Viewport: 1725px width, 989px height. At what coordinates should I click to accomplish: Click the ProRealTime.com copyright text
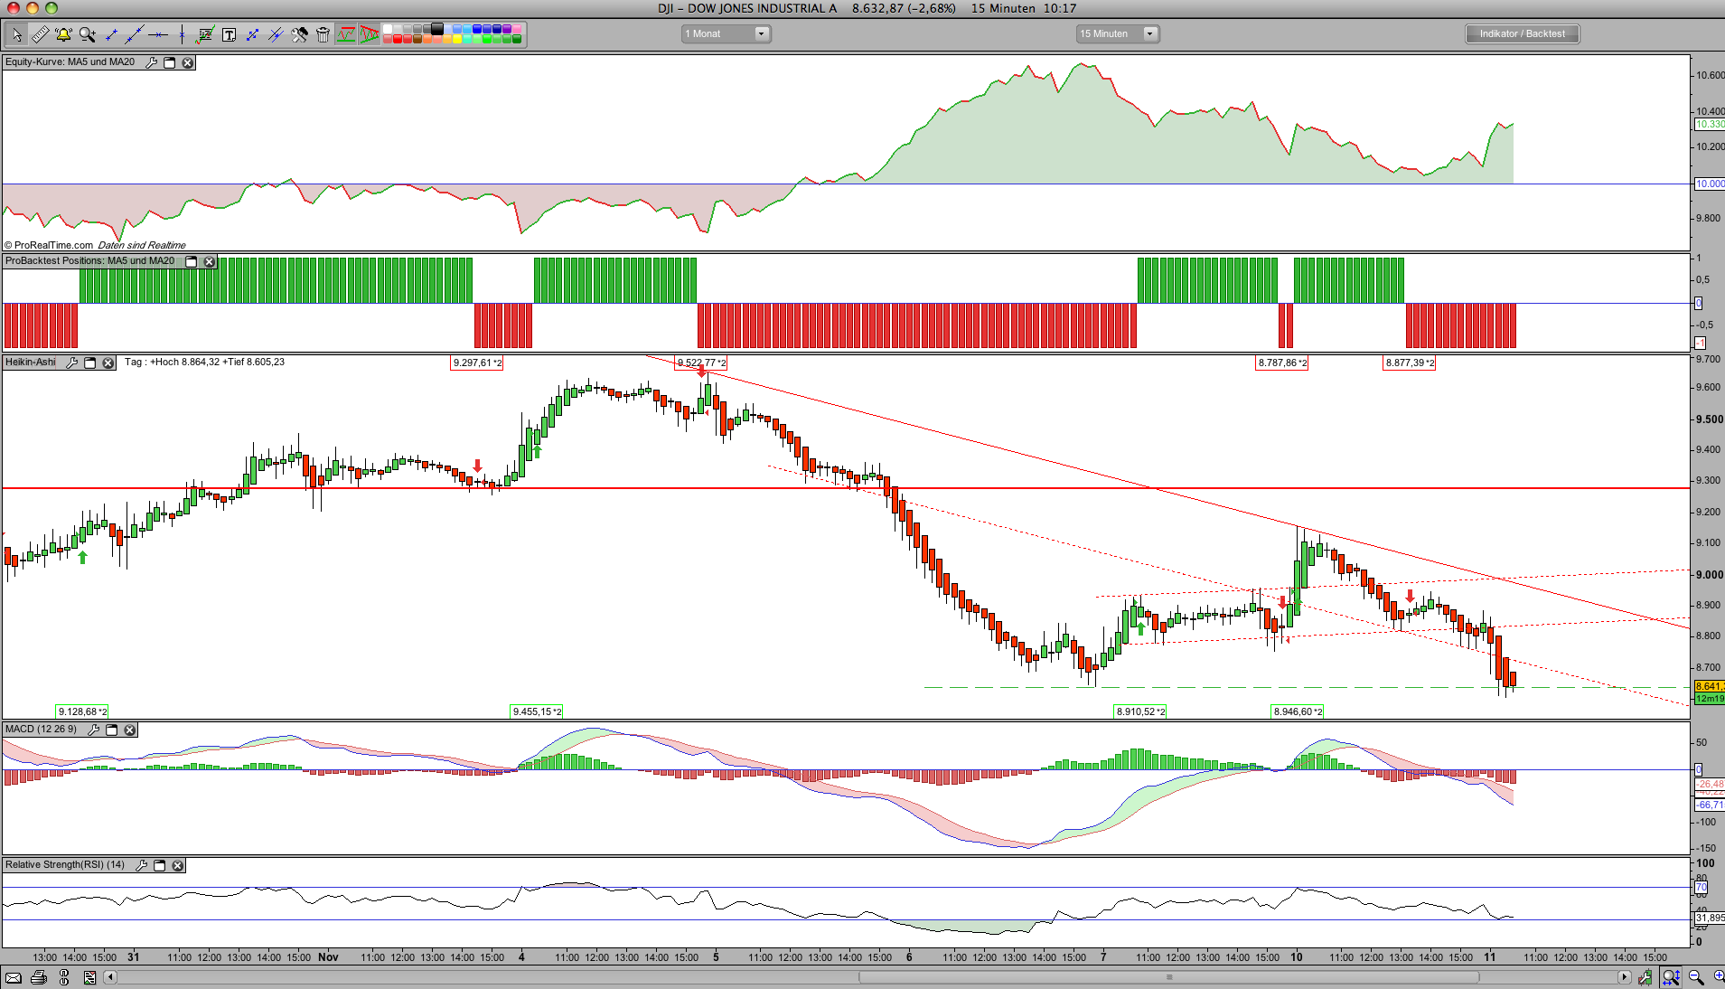click(x=50, y=245)
